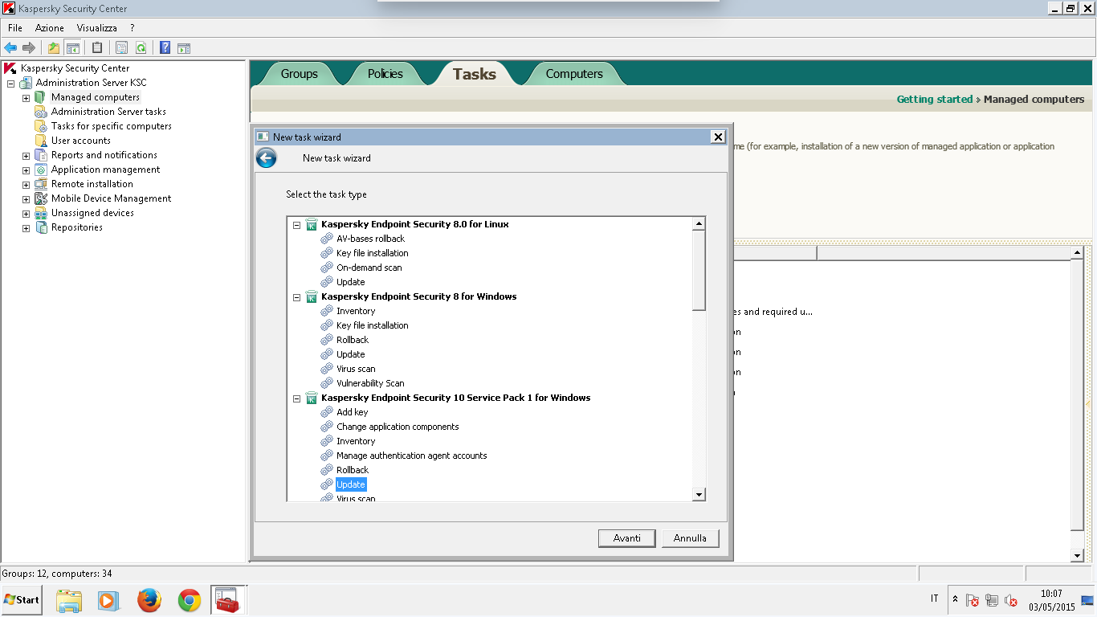Image resolution: width=1097 pixels, height=617 pixels.
Task: Expand the Remote installation node
Action: coord(26,184)
